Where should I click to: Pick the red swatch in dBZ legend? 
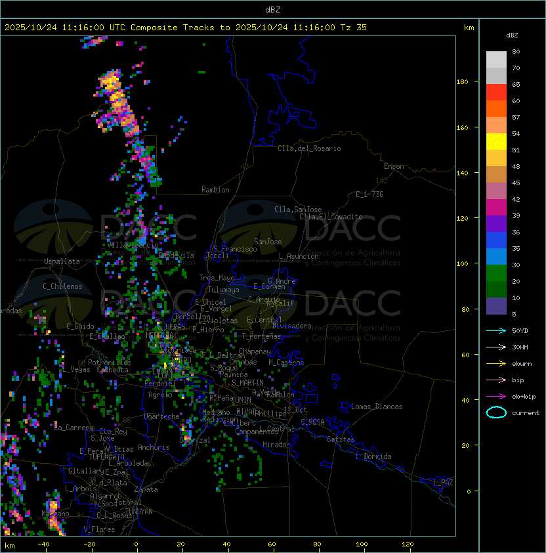pyautogui.click(x=496, y=93)
